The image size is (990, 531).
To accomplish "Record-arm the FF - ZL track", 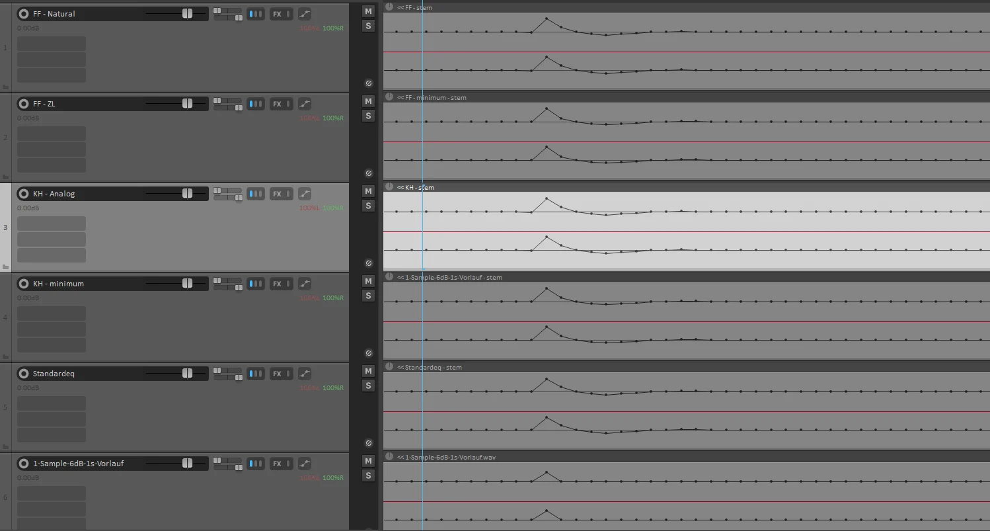I will 24,104.
